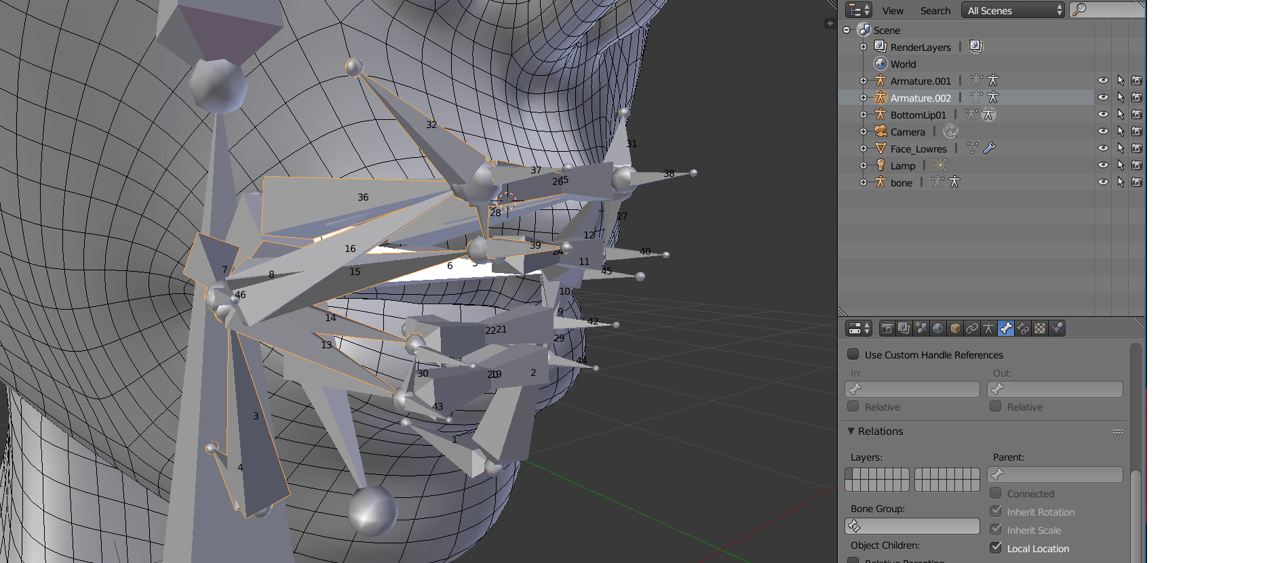Screen dimensions: 1280x563
Task: Collapse the Relations panel
Action: (x=851, y=431)
